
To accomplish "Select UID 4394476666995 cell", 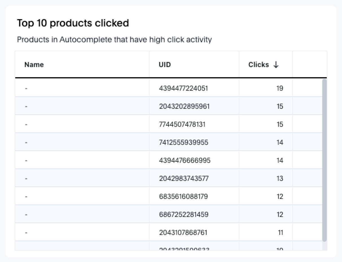I will (x=185, y=161).
